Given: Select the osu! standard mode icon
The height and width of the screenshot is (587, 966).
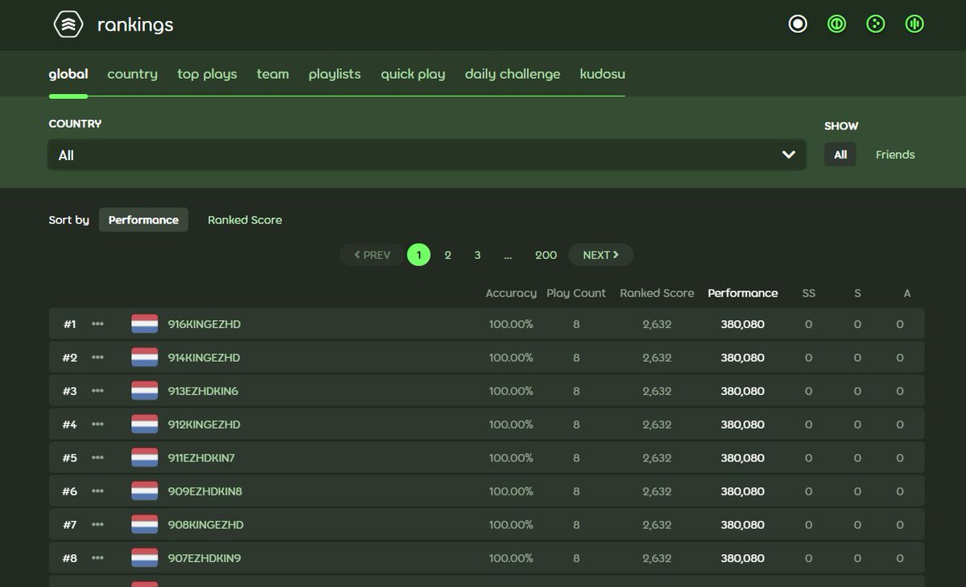Looking at the screenshot, I should pyautogui.click(x=798, y=24).
